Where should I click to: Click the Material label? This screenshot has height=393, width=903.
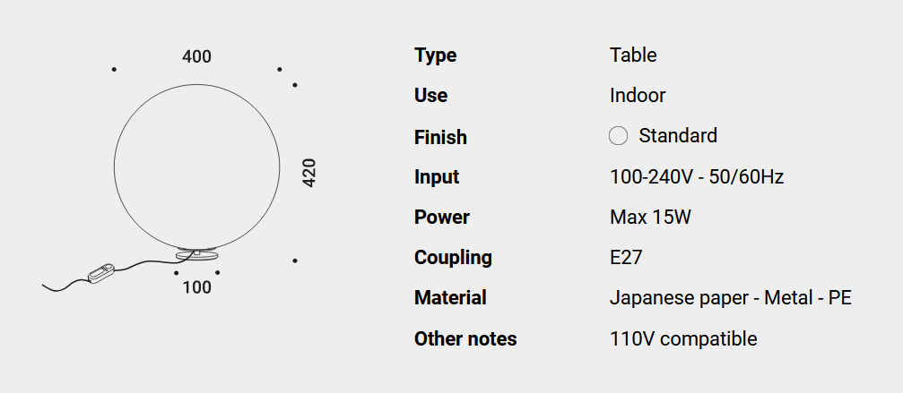click(x=450, y=298)
